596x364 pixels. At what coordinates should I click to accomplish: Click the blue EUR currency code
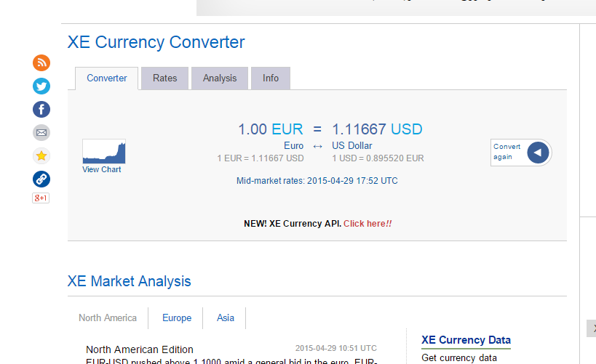tap(287, 129)
